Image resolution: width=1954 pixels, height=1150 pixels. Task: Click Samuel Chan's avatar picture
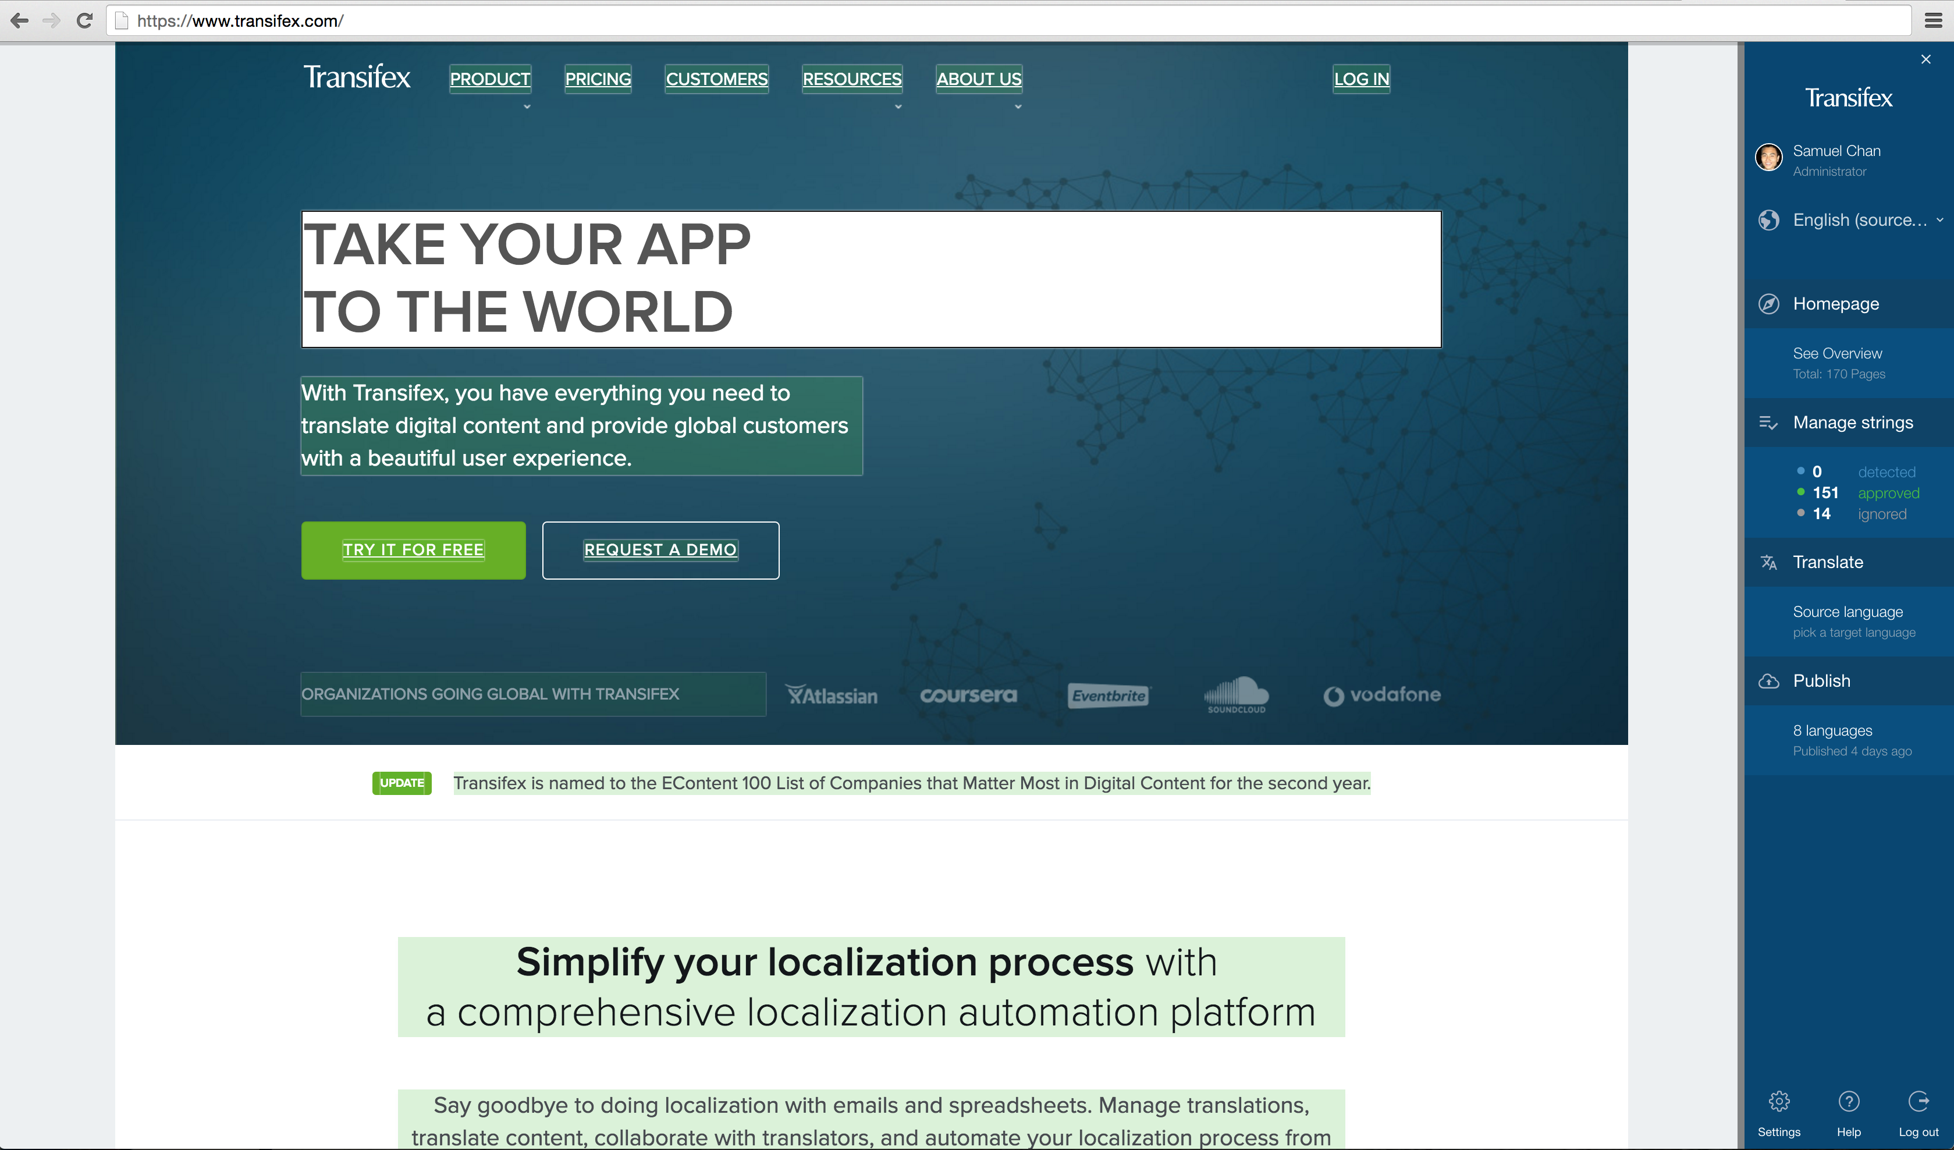click(1769, 157)
